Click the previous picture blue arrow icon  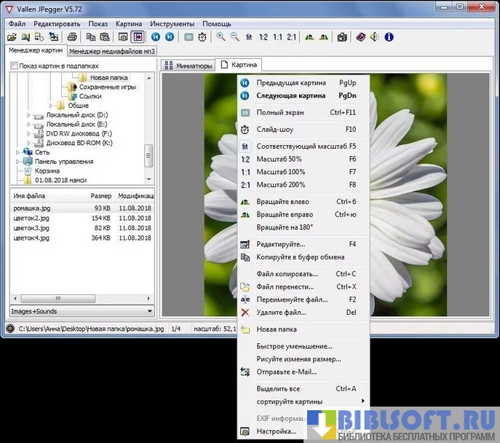pyautogui.click(x=155, y=37)
